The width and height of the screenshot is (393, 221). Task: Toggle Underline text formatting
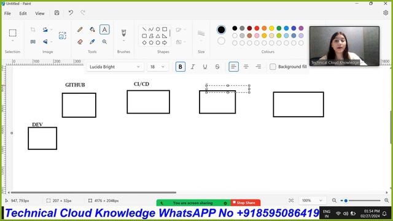tap(204, 67)
